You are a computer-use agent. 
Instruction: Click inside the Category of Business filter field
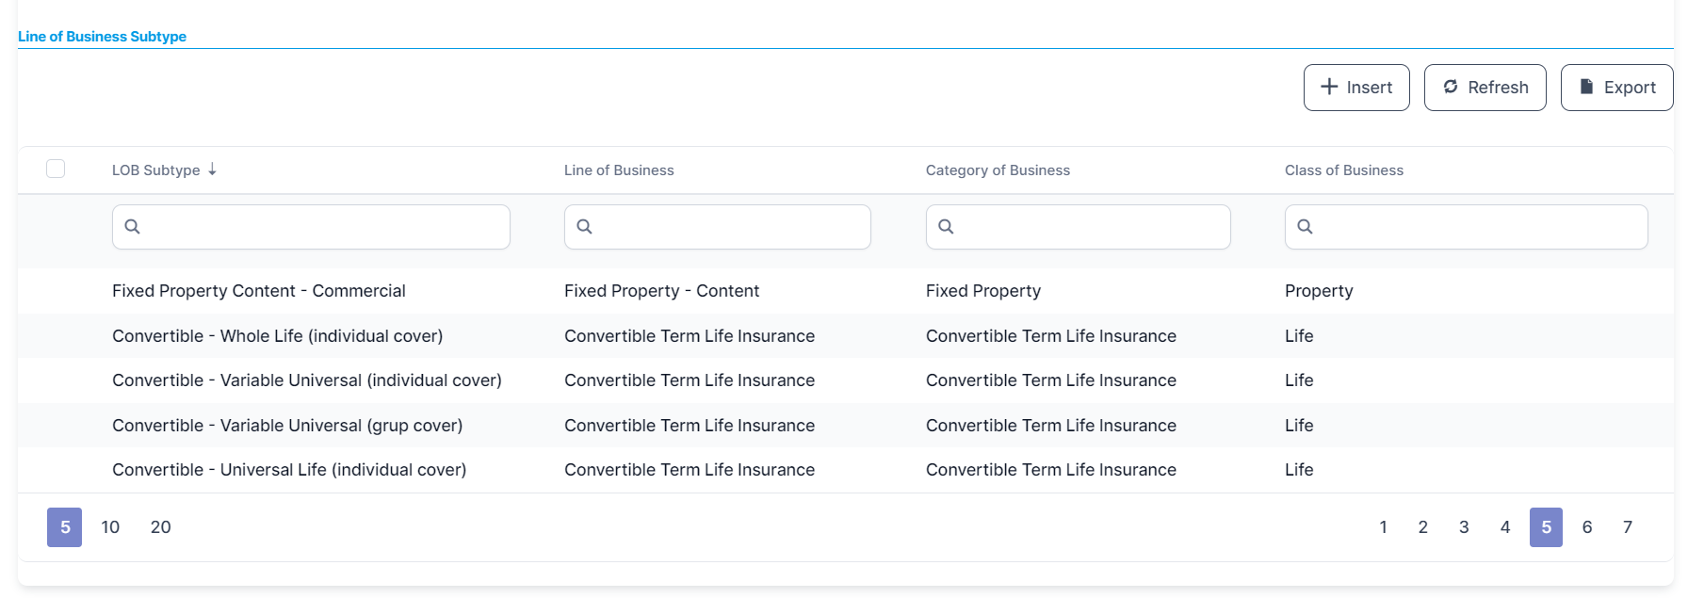tap(1078, 226)
